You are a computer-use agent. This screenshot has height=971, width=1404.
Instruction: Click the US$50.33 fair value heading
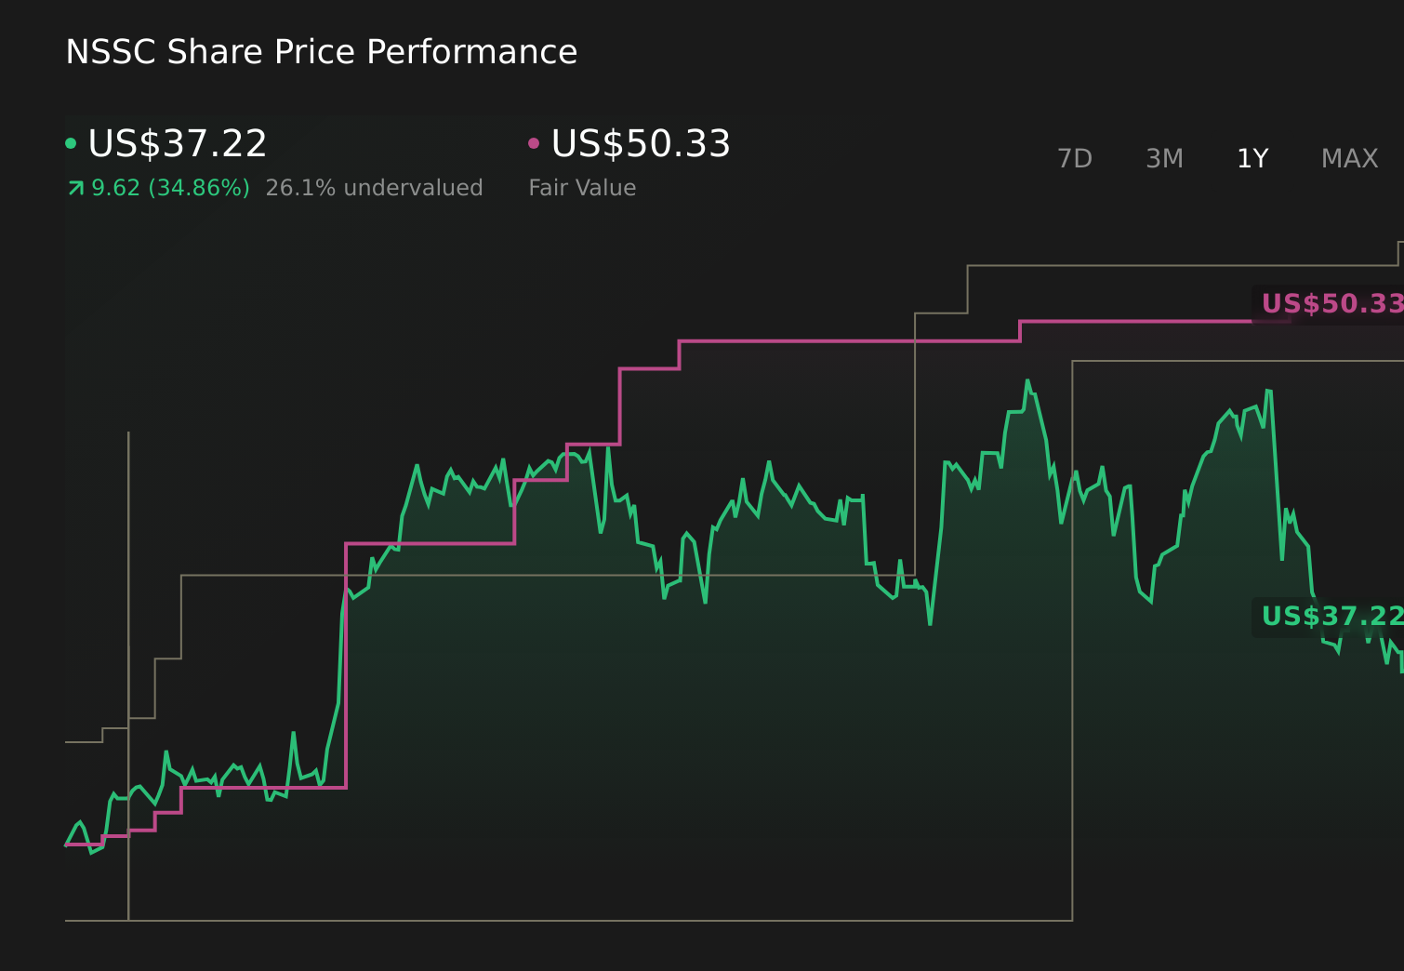click(x=641, y=143)
